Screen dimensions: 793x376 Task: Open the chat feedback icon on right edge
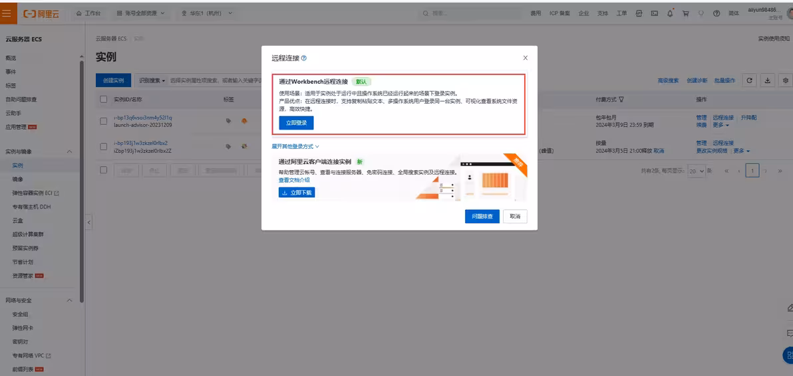pyautogui.click(x=790, y=333)
